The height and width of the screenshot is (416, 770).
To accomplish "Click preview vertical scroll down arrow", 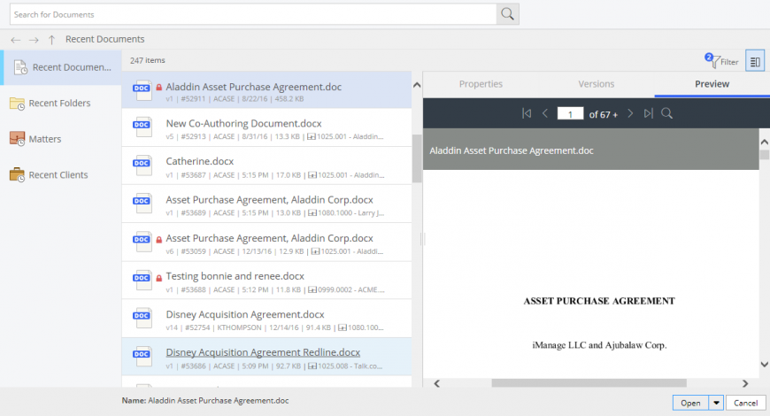I will 764,365.
